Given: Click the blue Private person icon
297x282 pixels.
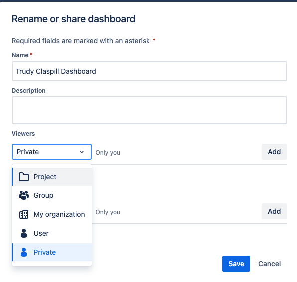Looking at the screenshot, I should pos(24,252).
